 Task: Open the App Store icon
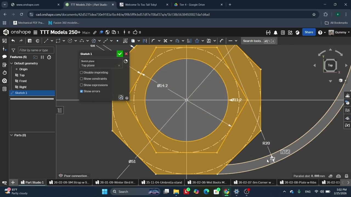pyautogui.click(x=290, y=32)
